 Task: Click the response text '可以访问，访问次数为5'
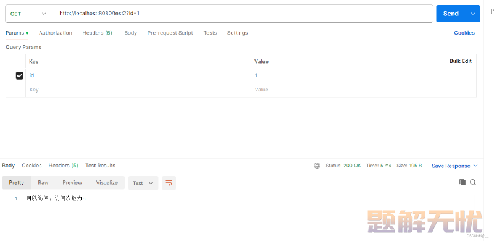[56, 198]
